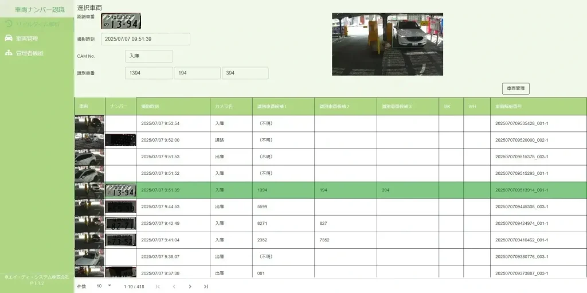Jump to the last results page
The image size is (587, 293).
point(206,286)
